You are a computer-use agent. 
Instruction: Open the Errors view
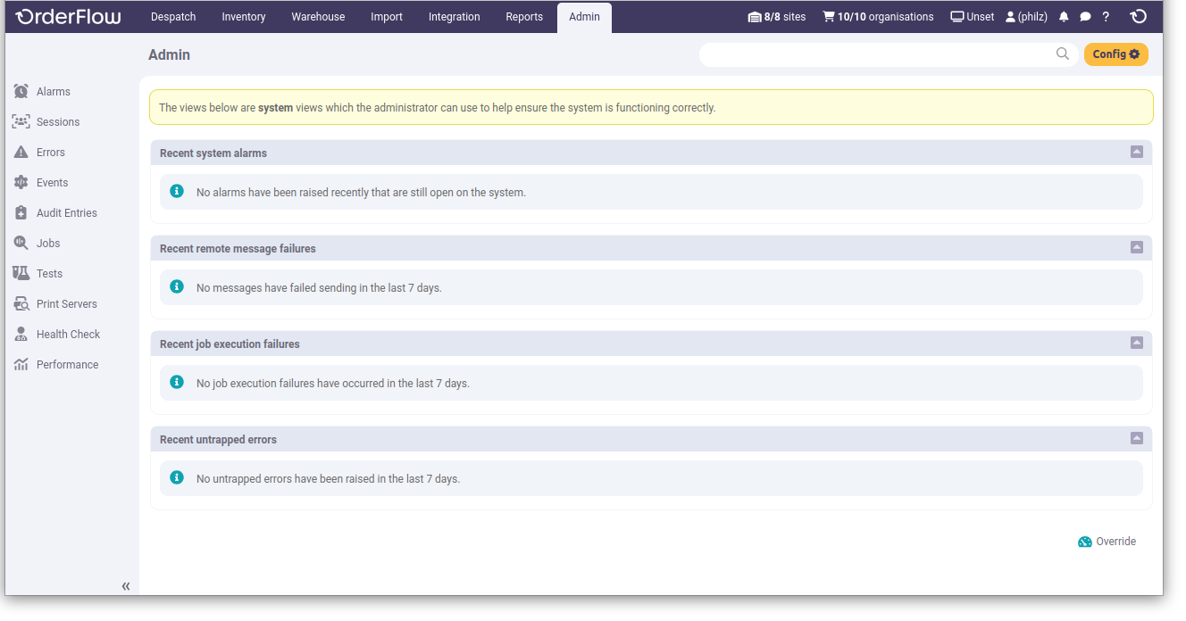[x=50, y=152]
